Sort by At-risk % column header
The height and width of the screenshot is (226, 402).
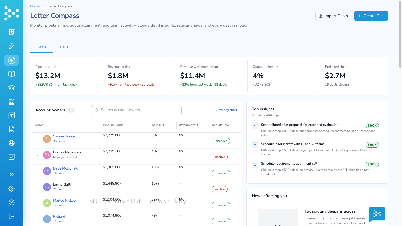158,125
